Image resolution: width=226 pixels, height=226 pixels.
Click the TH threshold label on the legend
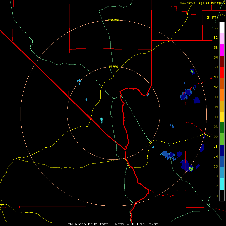click(216, 196)
